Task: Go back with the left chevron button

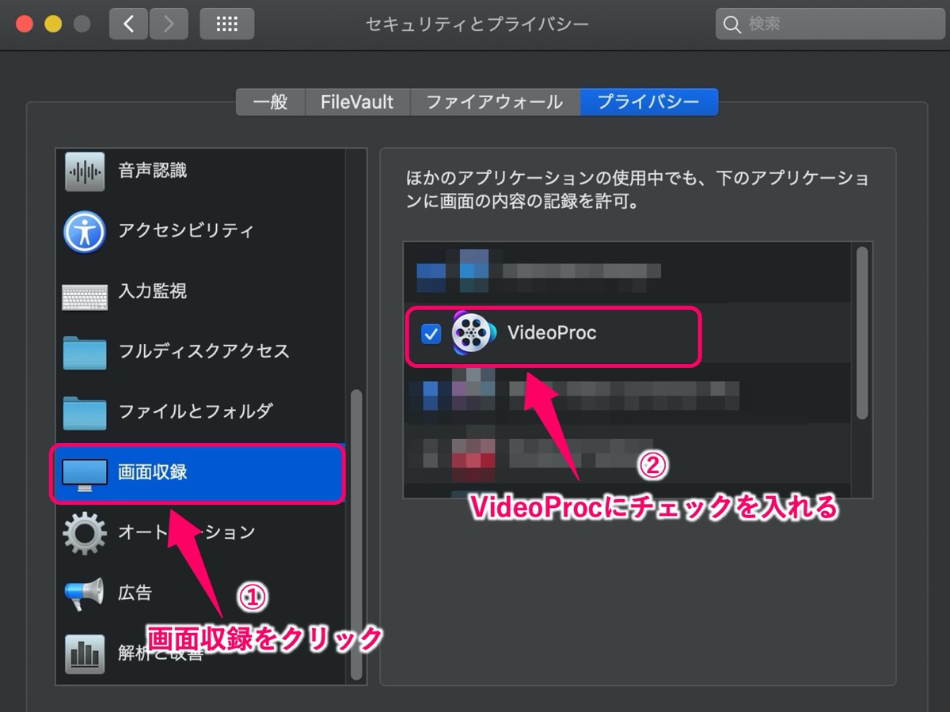Action: point(129,25)
